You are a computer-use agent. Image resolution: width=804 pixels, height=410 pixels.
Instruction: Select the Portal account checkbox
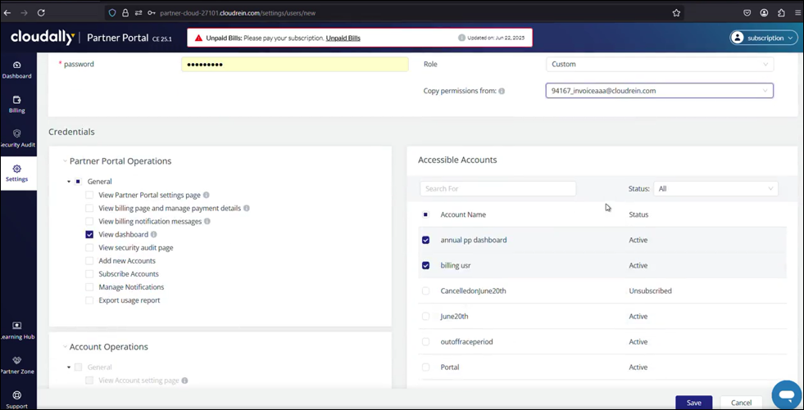425,367
